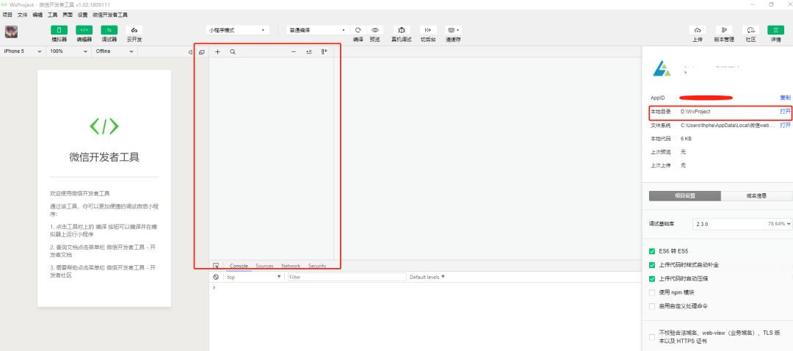The width and height of the screenshot is (793, 351).
Task: Click the file system path C:\Users text
Action: point(727,125)
